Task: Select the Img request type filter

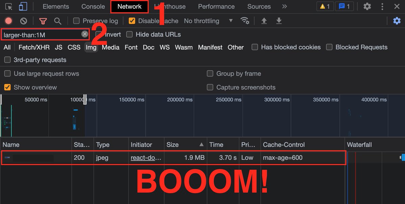Action: [x=91, y=47]
